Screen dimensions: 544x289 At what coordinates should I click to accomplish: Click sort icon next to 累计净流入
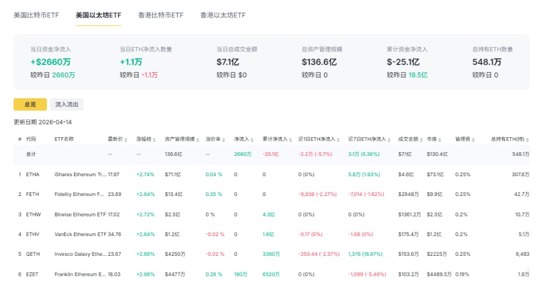coord(290,140)
